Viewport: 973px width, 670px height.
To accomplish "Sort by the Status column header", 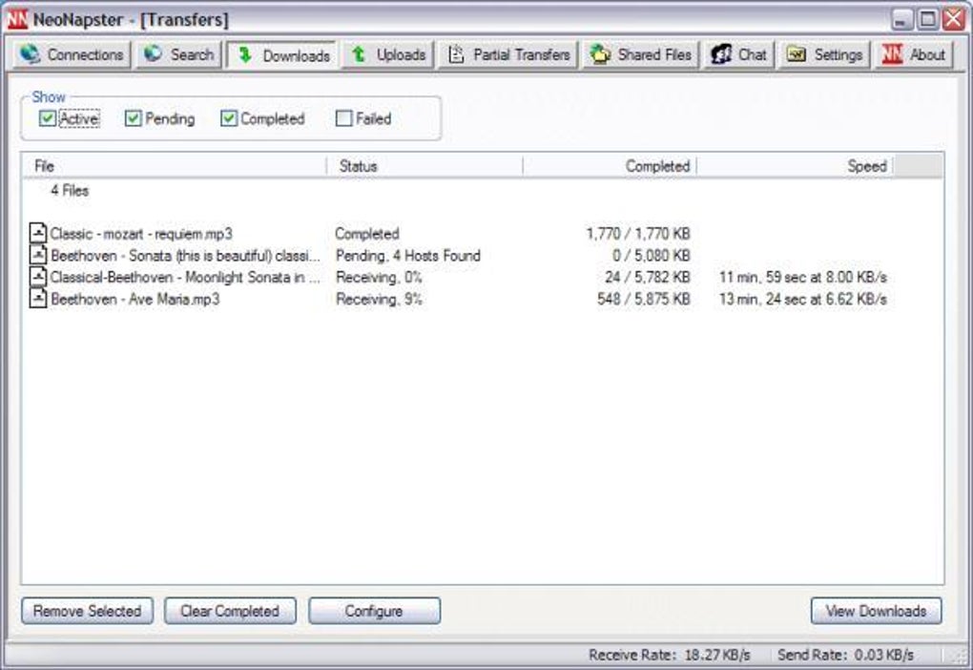I will pos(424,166).
